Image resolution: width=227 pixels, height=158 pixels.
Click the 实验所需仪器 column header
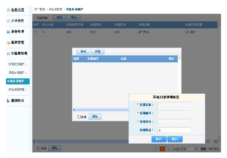click(x=193, y=25)
